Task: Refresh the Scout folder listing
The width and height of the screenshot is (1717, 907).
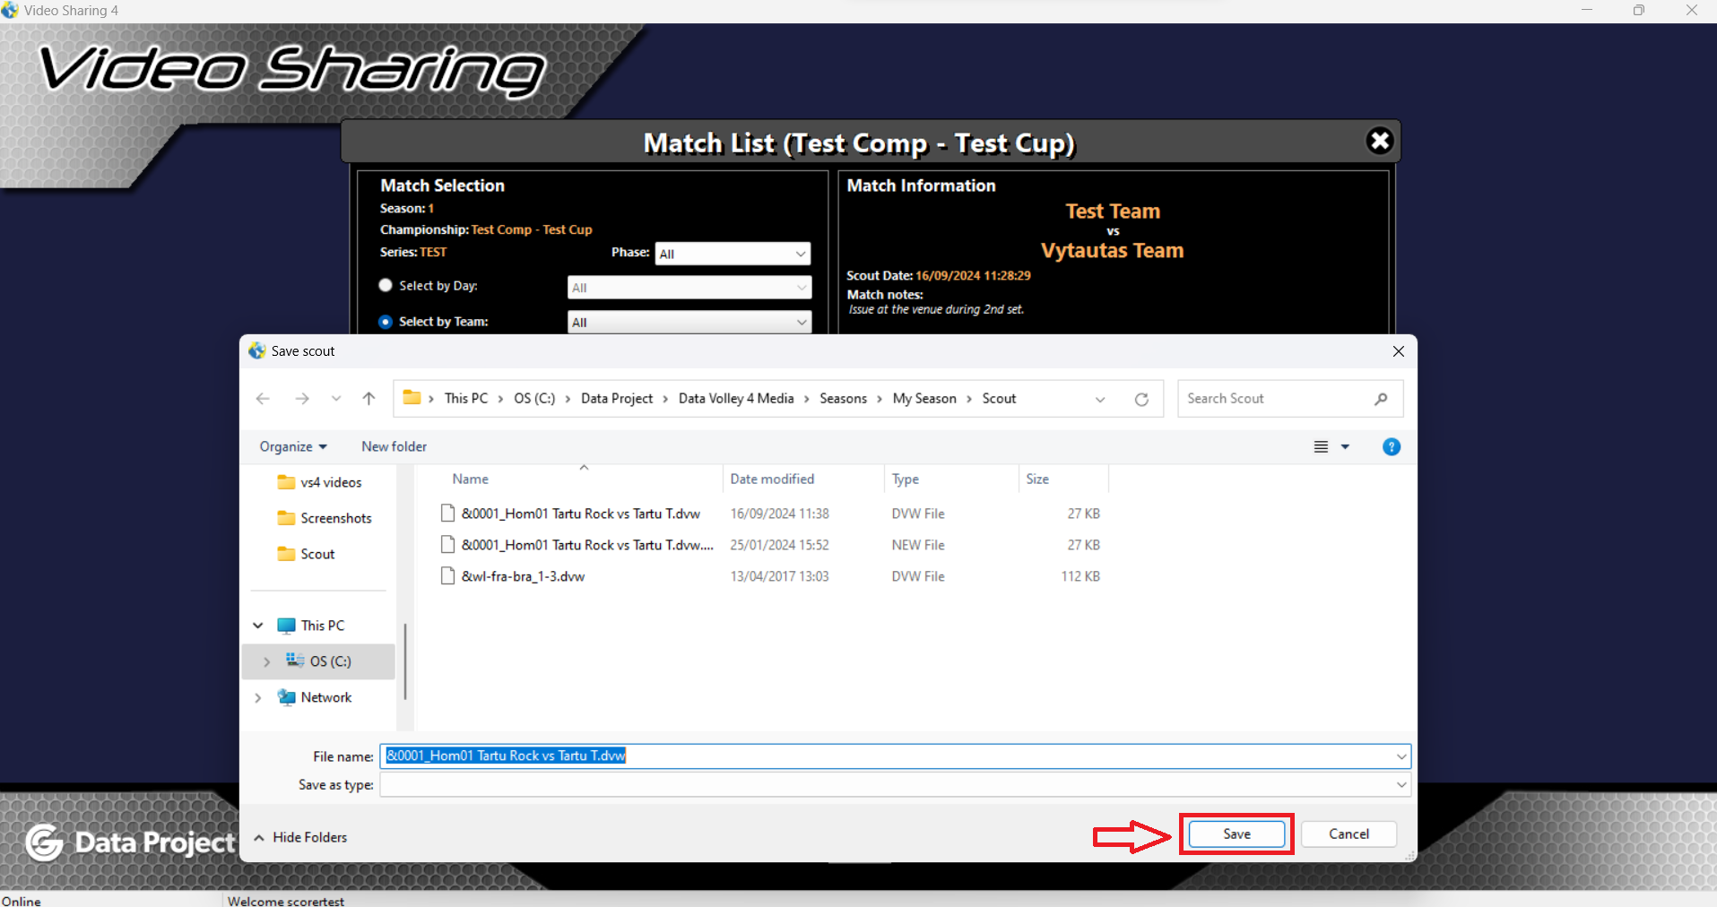Action: tap(1141, 399)
